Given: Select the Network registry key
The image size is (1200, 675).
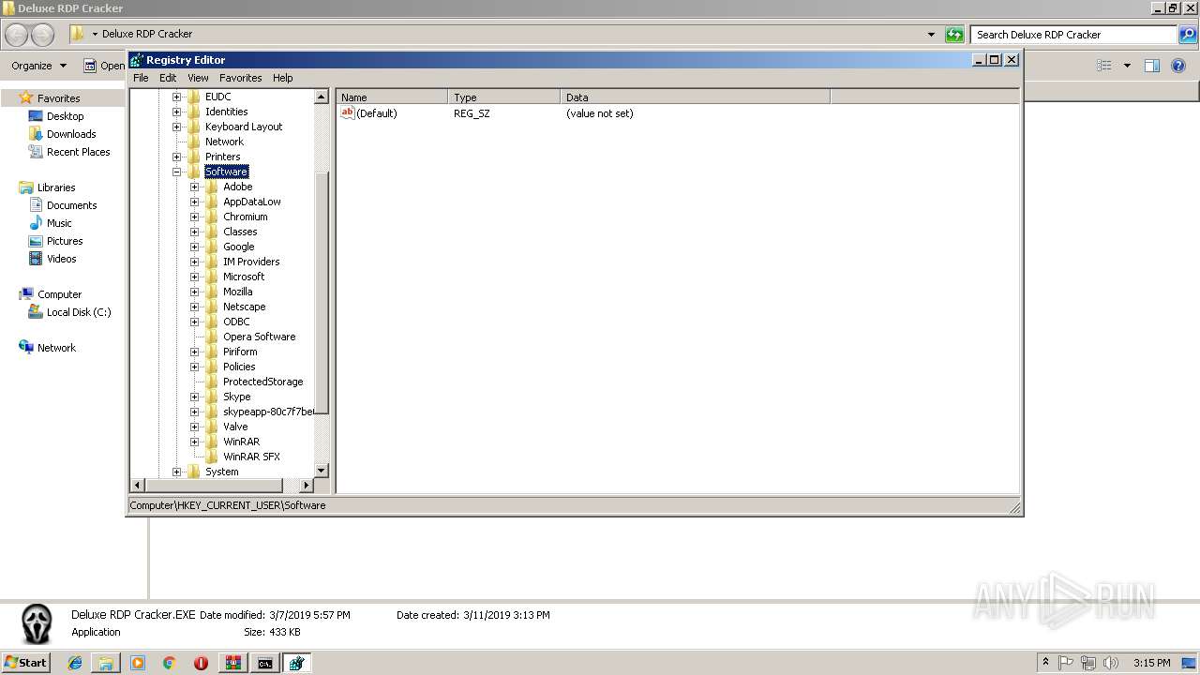Looking at the screenshot, I should [224, 142].
